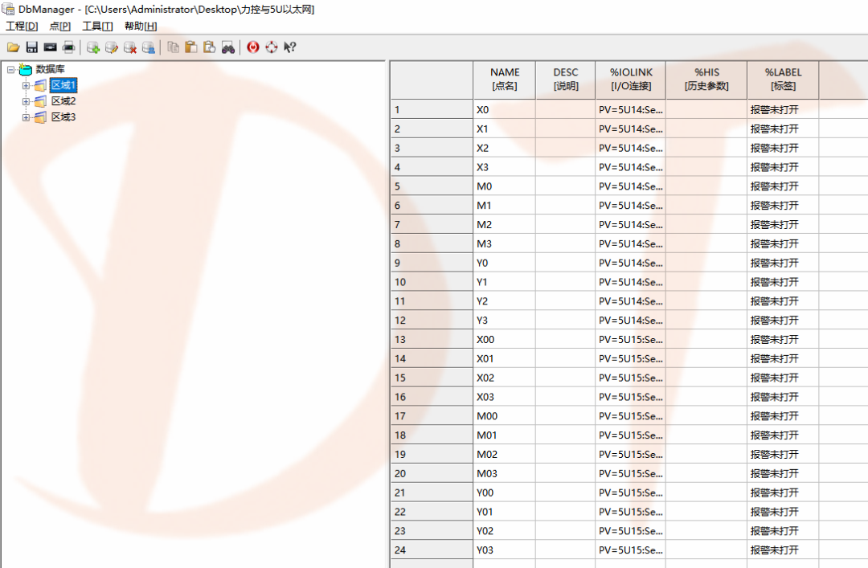Select row header number 1
The width and height of the screenshot is (868, 568).
432,109
